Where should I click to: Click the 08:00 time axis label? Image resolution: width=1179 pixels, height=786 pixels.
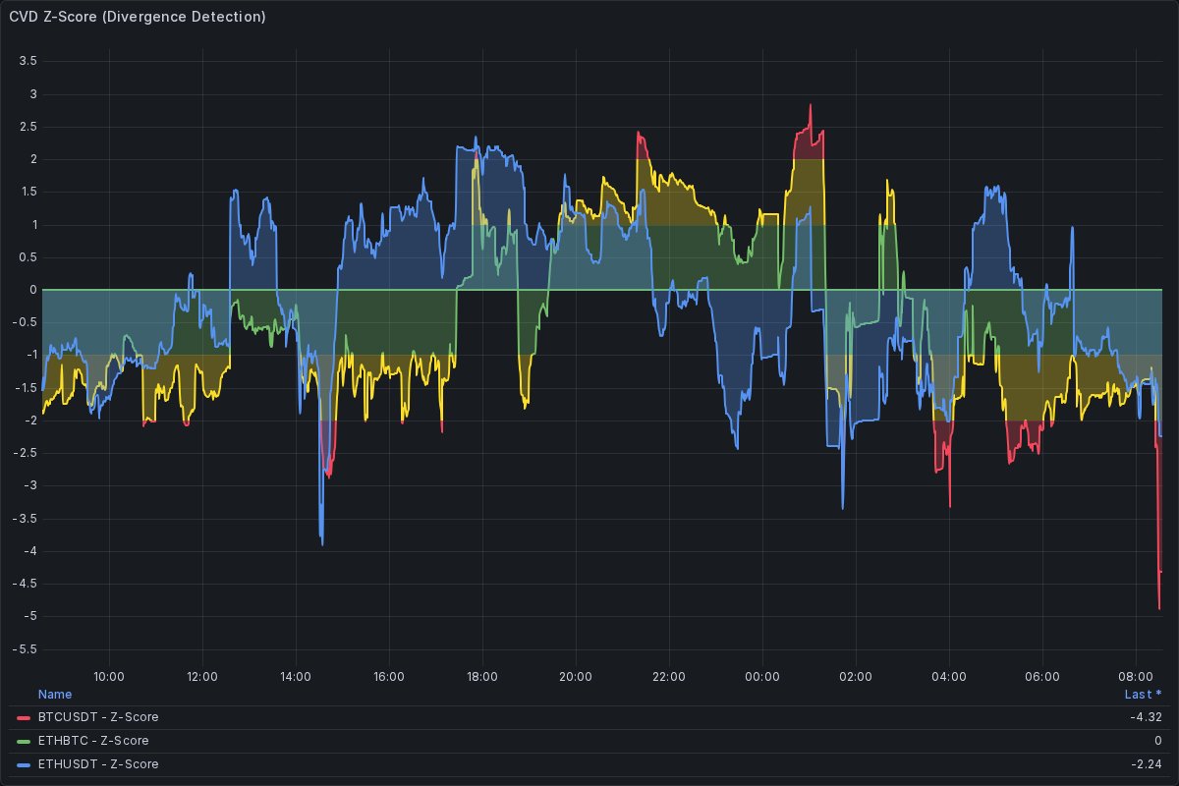[x=1136, y=676]
